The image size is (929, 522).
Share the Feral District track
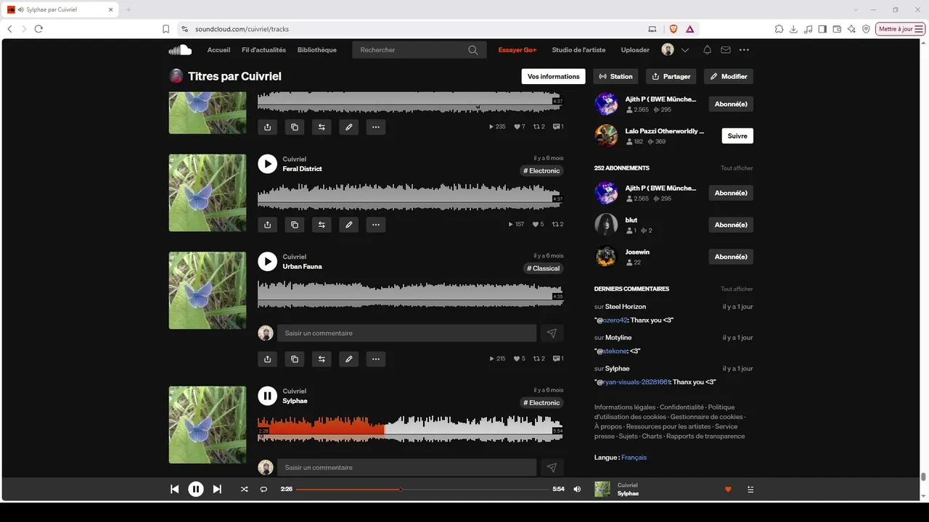click(x=268, y=225)
